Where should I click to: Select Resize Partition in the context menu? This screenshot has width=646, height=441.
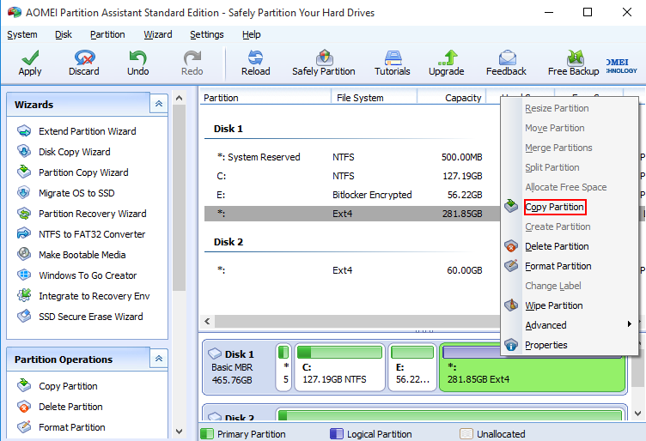pos(557,108)
